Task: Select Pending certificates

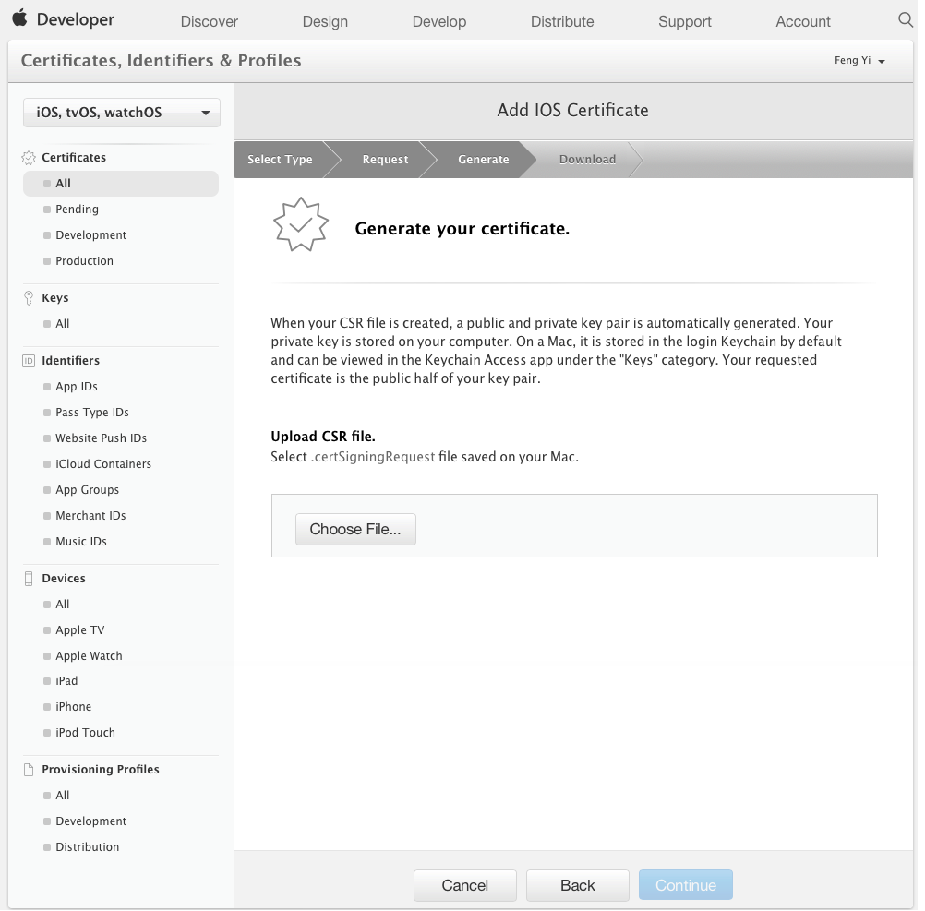Action: (x=77, y=210)
